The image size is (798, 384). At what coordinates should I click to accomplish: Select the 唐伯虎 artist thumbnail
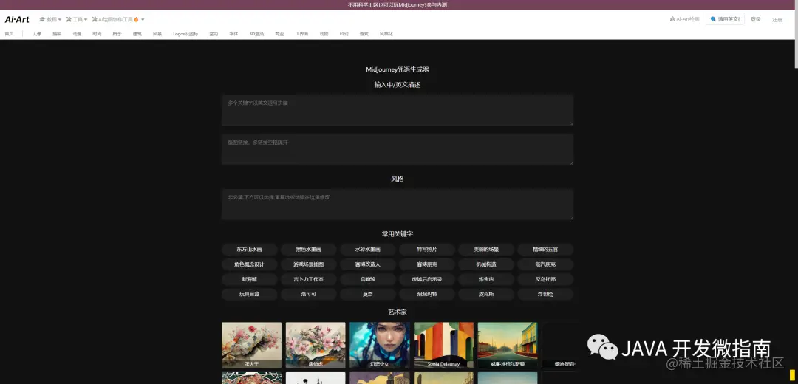[316, 345]
